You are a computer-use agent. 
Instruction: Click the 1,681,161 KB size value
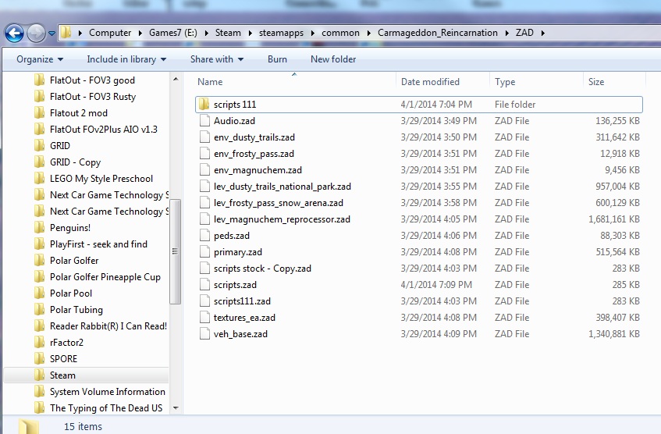[613, 219]
